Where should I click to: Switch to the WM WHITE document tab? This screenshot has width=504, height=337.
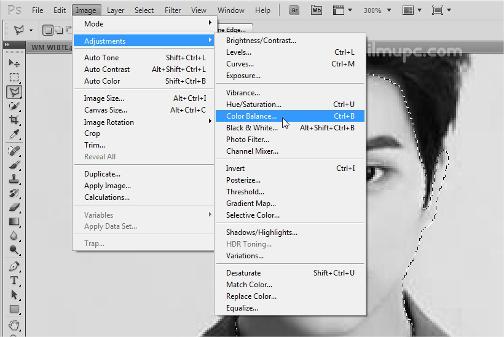[49, 47]
